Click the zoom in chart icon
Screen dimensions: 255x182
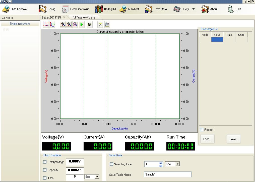(63, 24)
